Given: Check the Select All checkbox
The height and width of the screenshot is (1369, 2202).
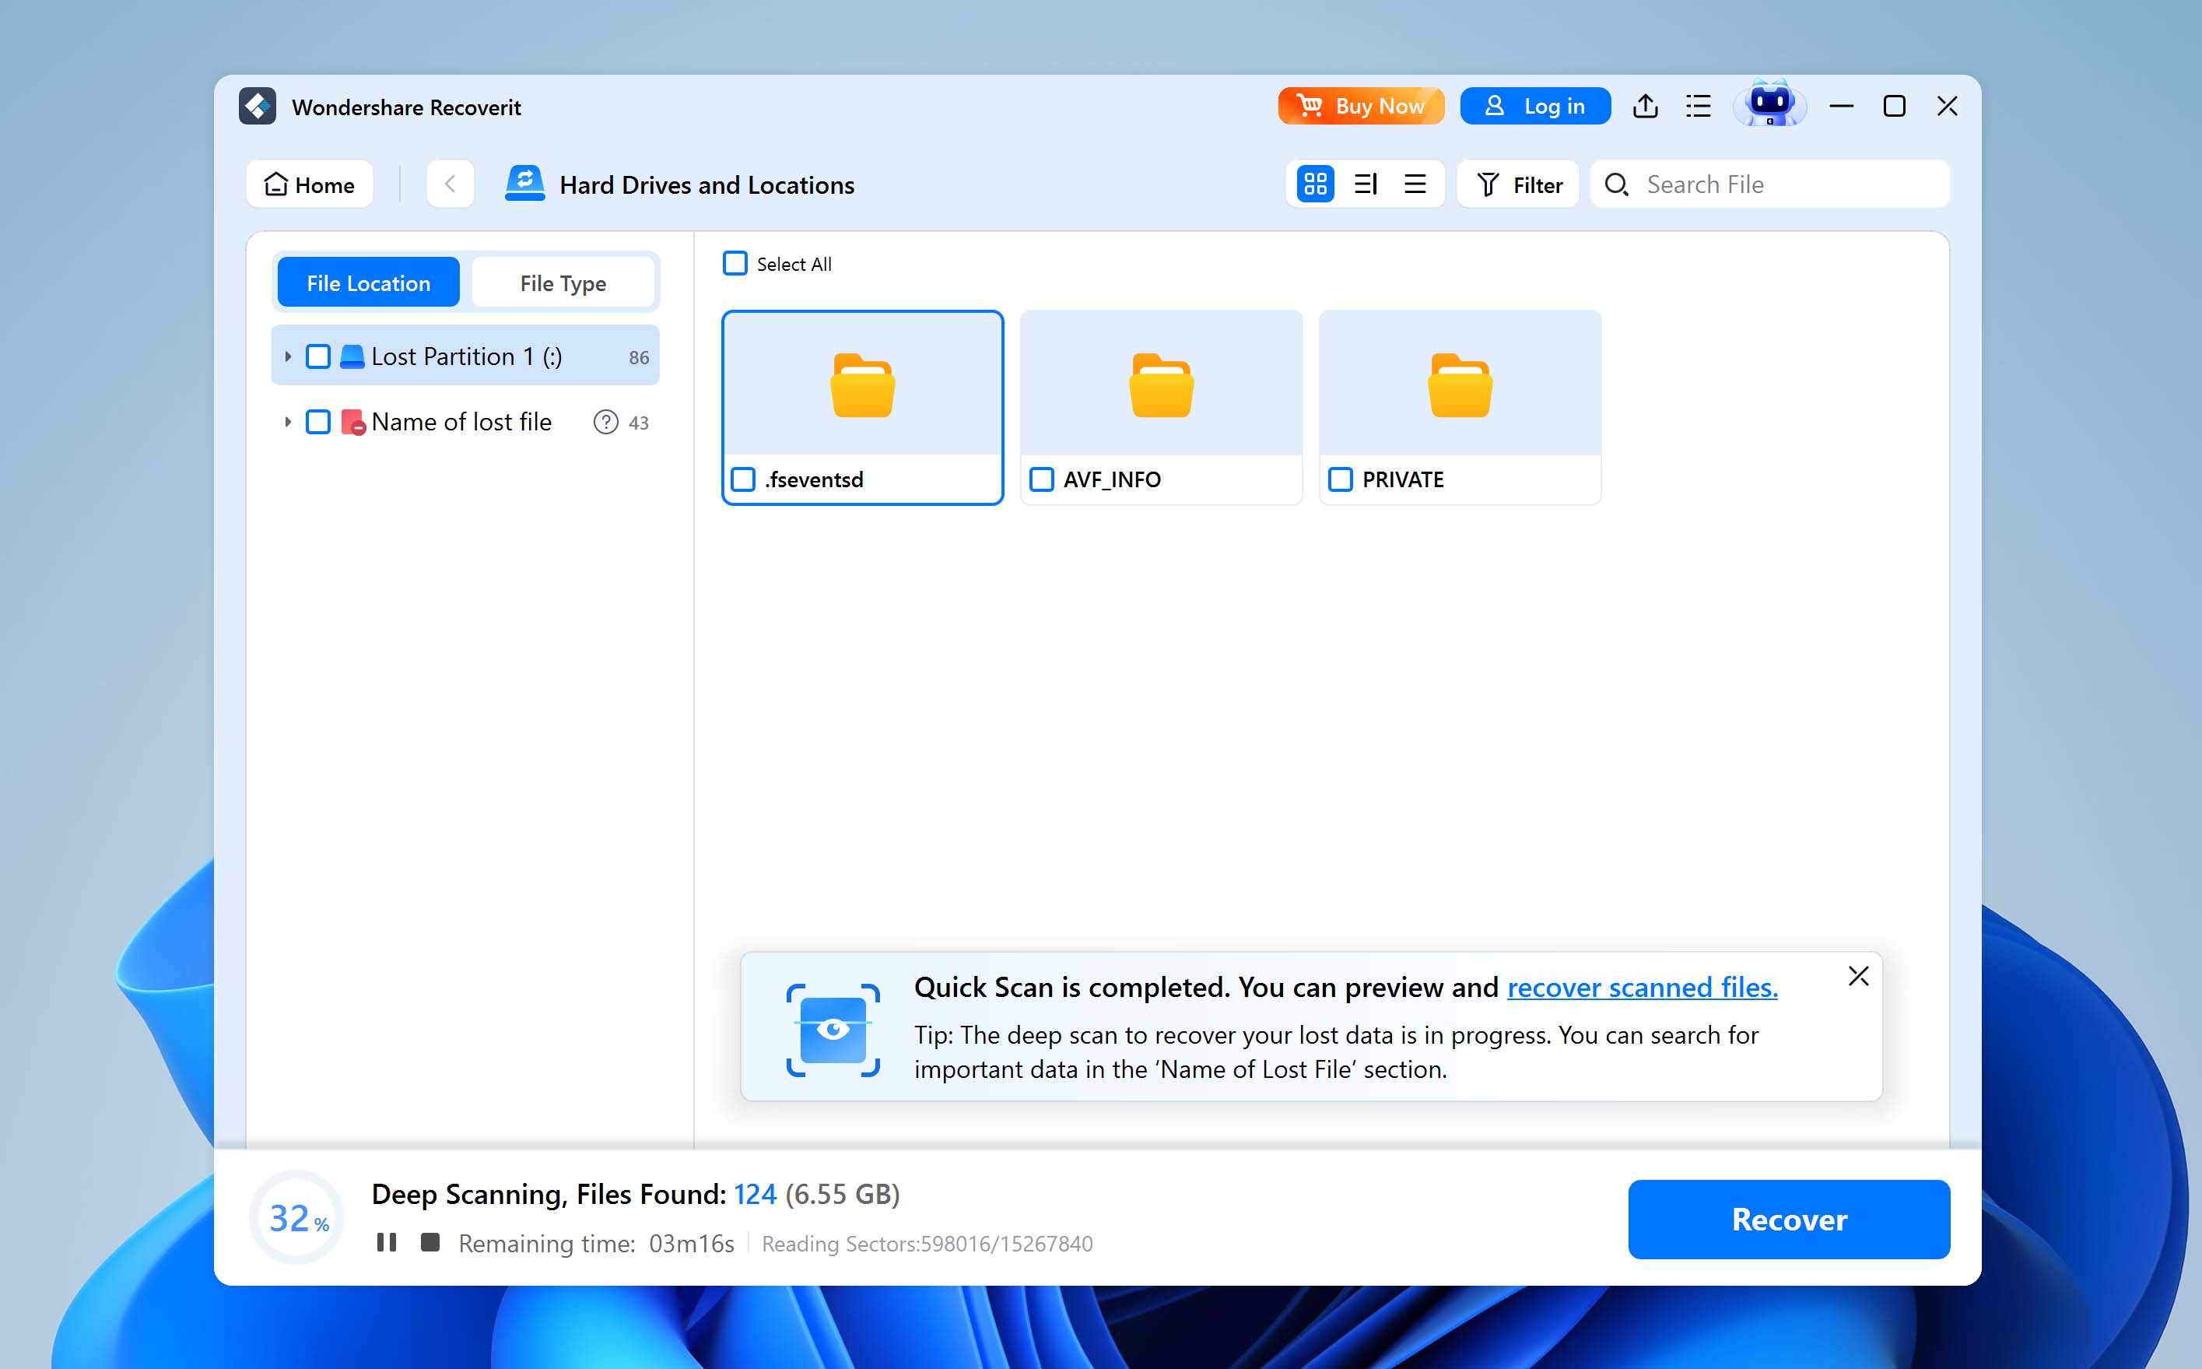Looking at the screenshot, I should (735, 264).
